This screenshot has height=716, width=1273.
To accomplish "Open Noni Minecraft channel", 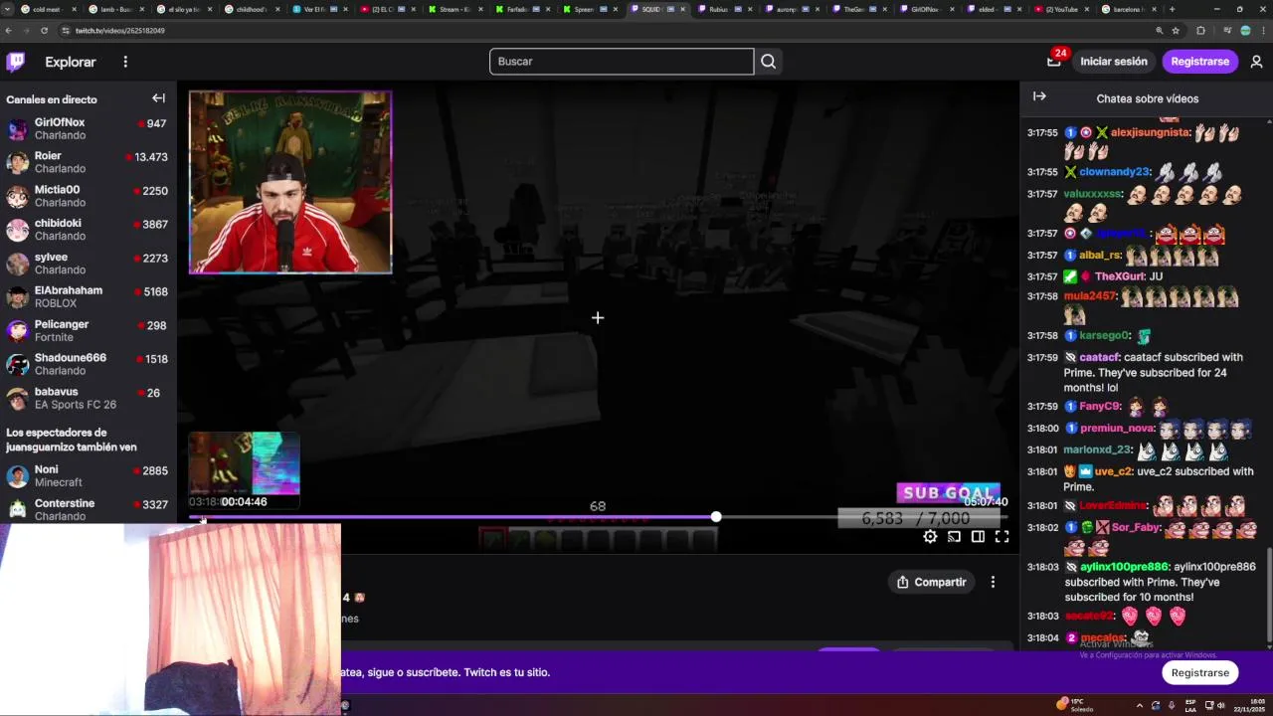I will (x=88, y=475).
